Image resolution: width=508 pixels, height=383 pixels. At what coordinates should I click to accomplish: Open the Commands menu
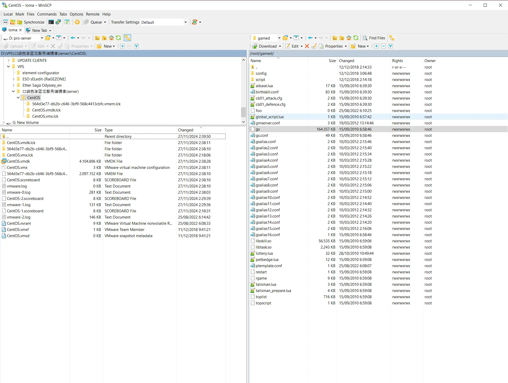point(47,14)
